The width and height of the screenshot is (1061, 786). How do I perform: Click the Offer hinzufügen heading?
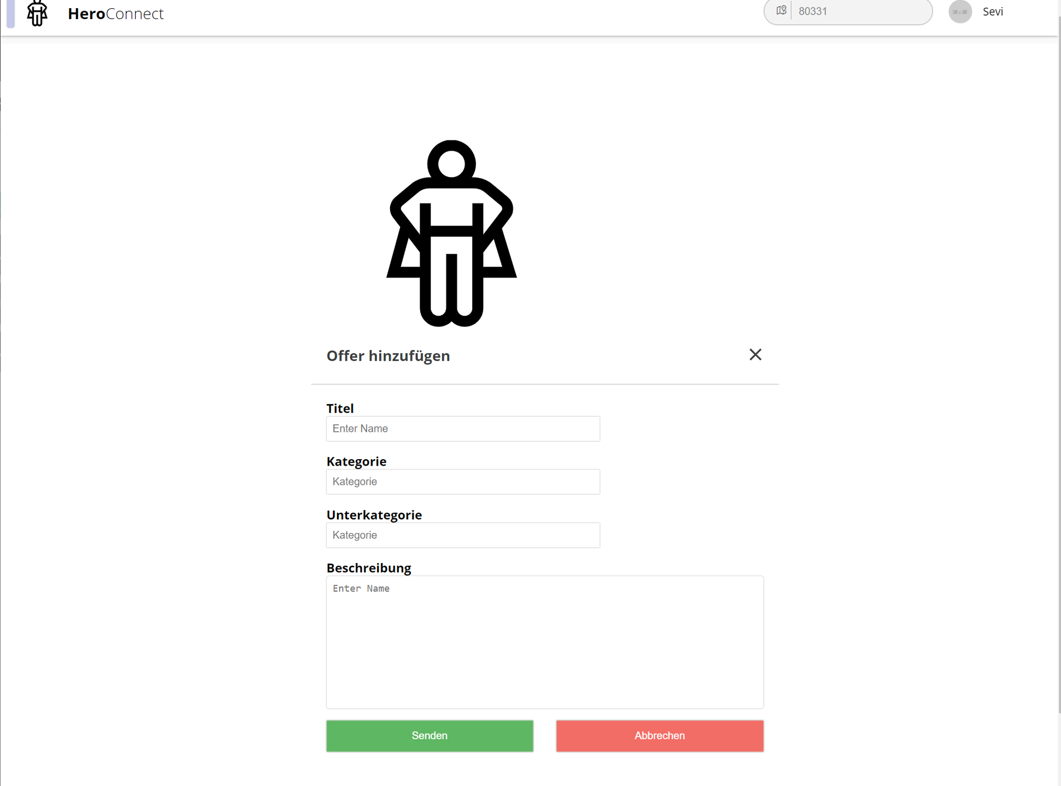tap(388, 356)
